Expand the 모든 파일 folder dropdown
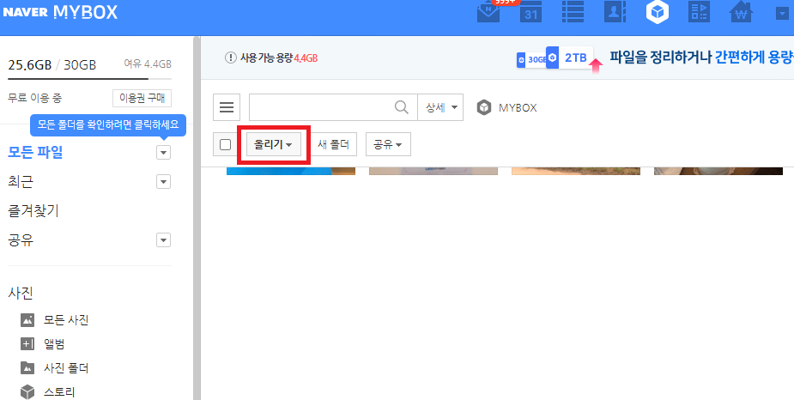The height and width of the screenshot is (400, 794). (x=163, y=153)
